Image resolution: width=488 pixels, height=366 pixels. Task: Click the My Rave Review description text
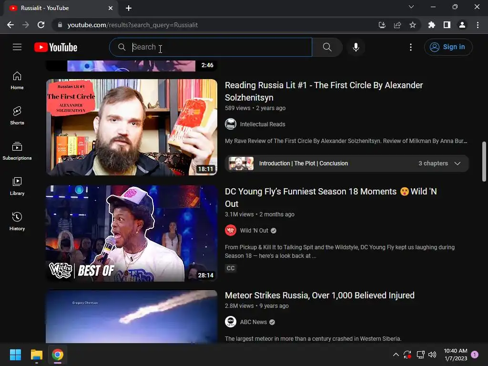[346, 141]
